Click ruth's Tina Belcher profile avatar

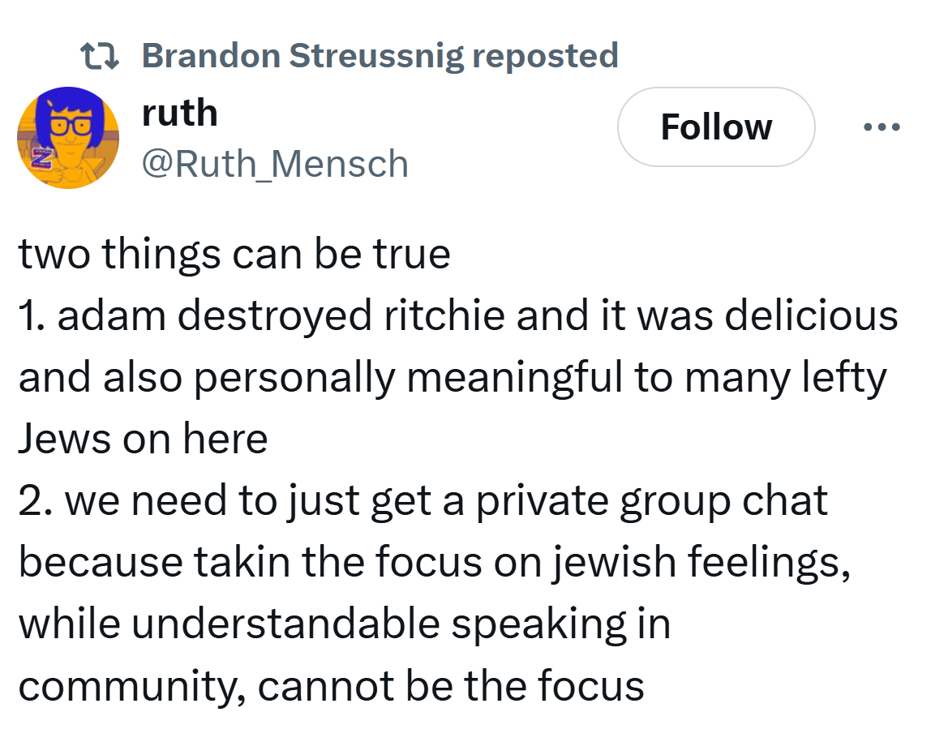[68, 138]
